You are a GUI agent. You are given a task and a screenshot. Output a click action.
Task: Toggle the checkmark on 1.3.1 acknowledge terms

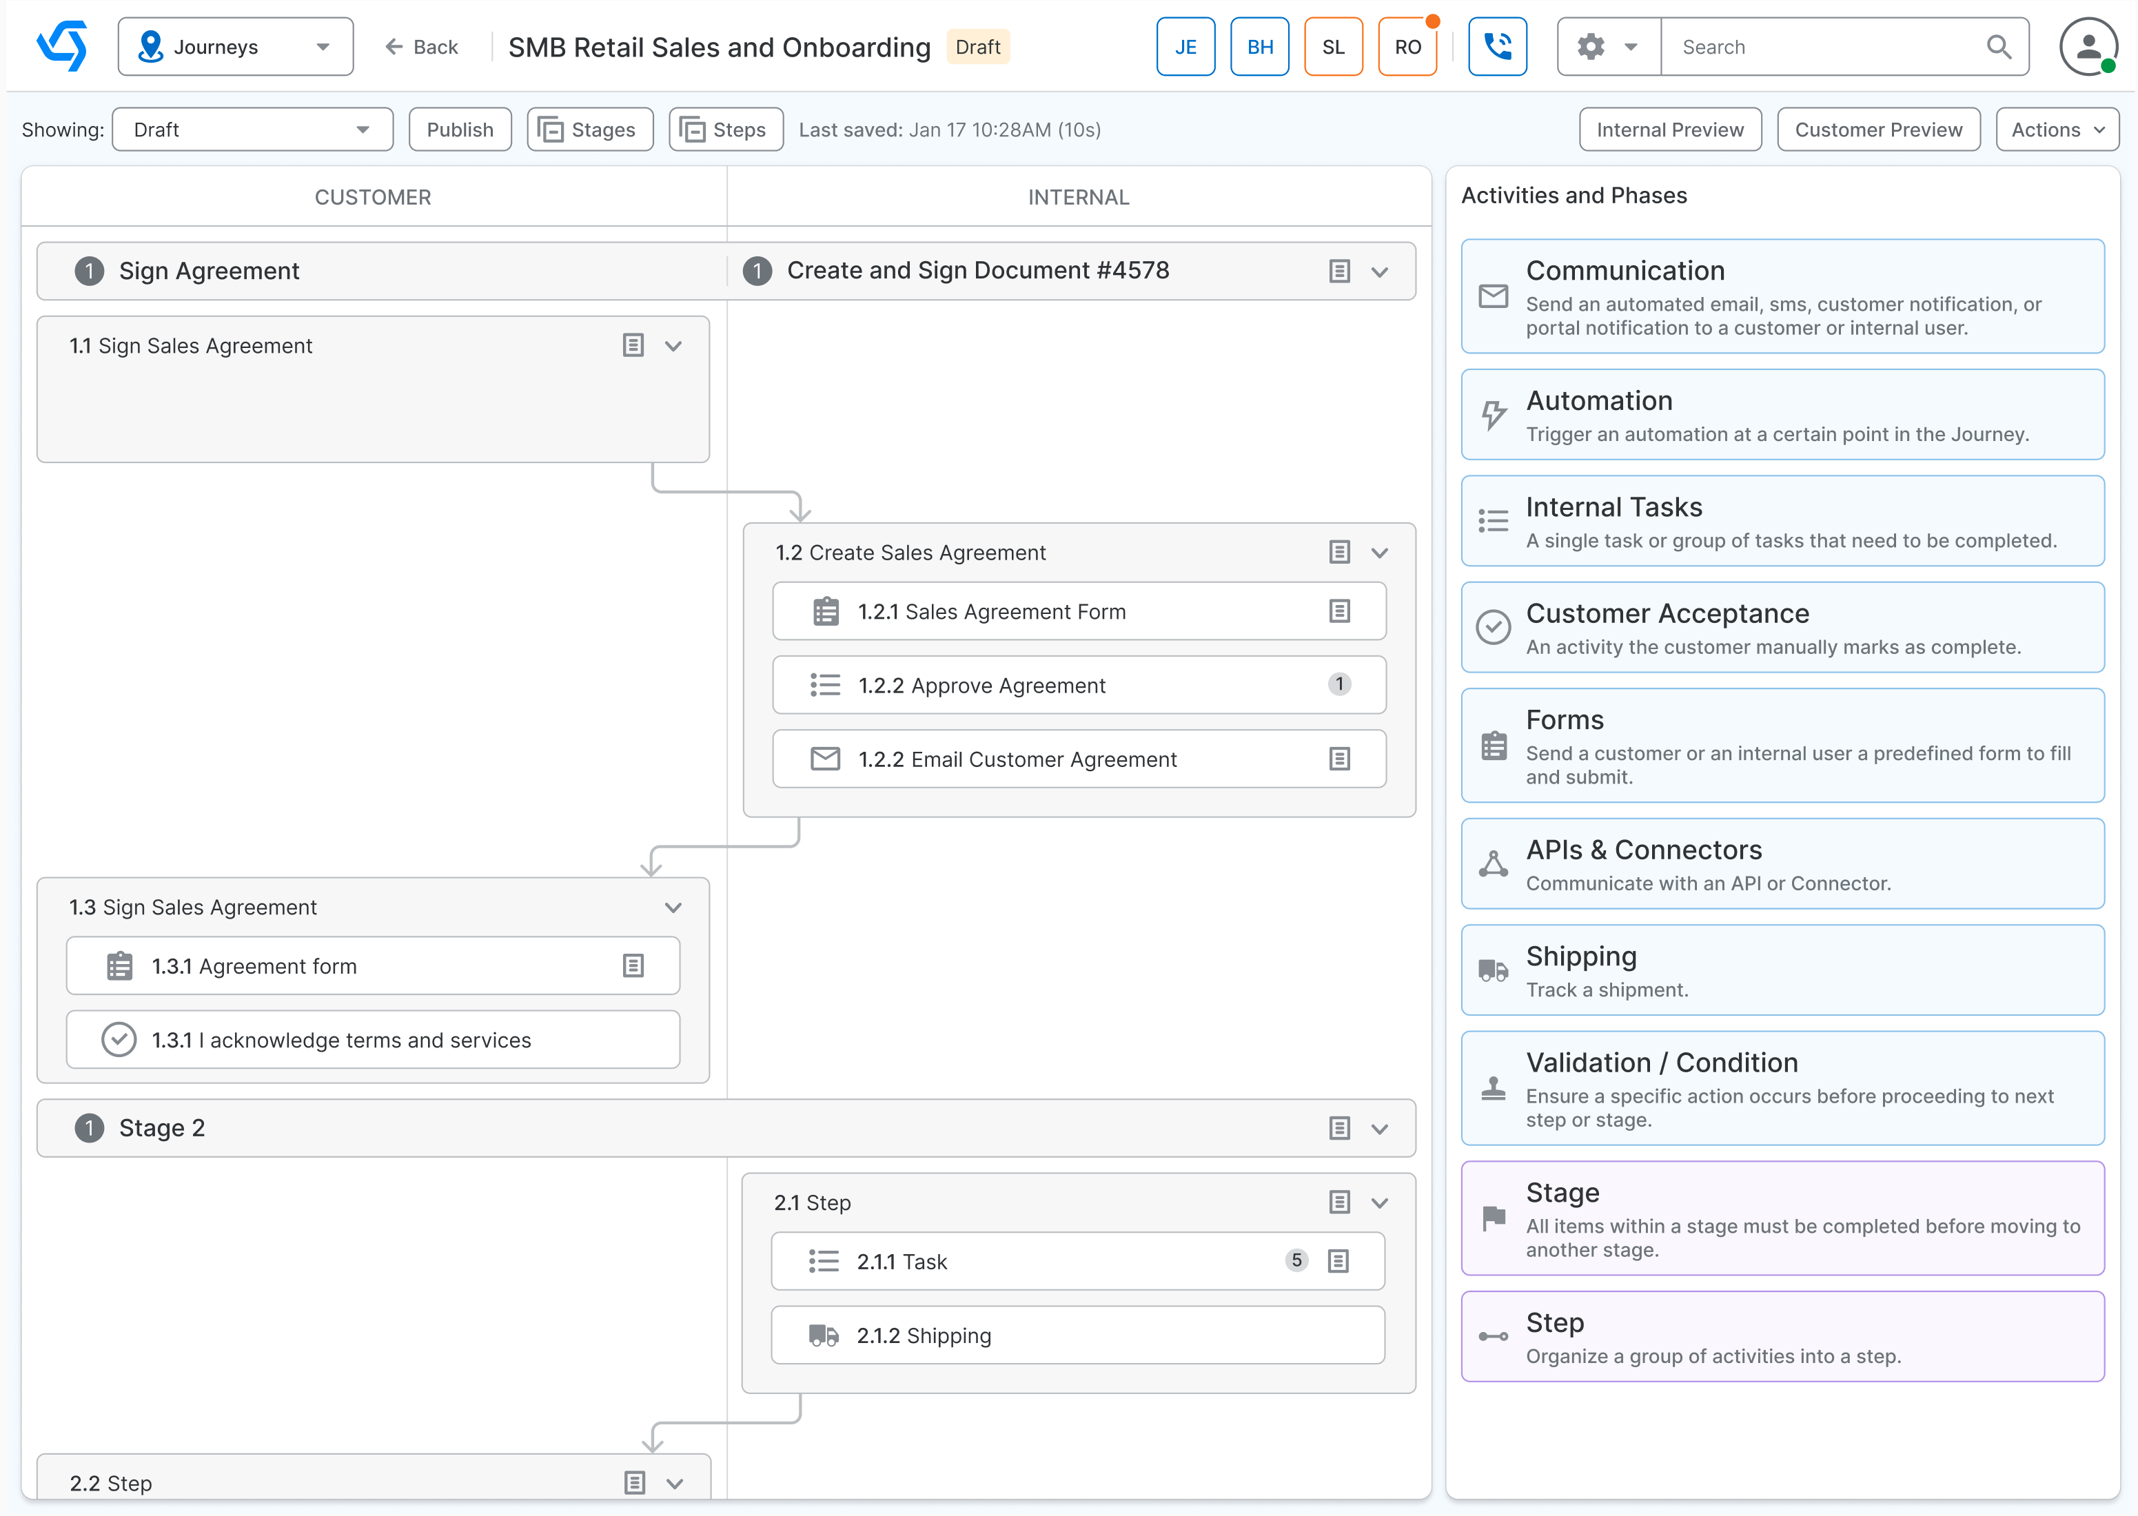(x=119, y=1039)
